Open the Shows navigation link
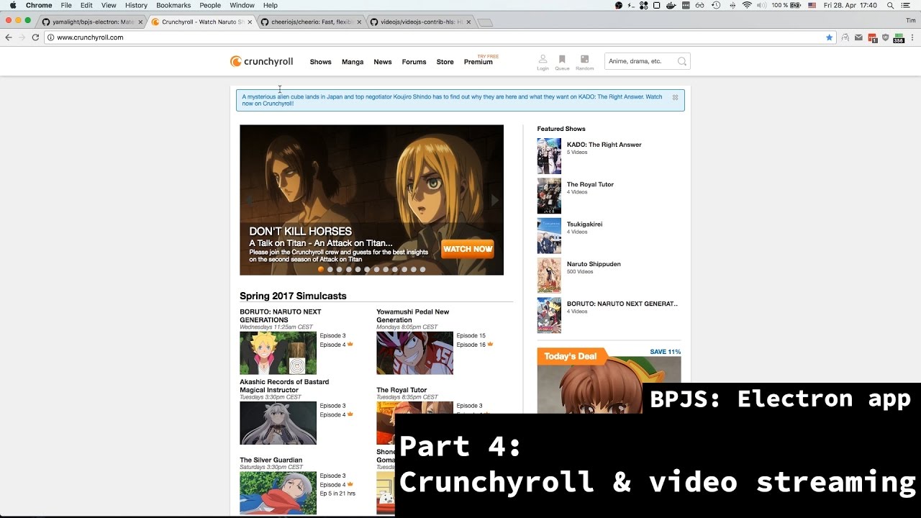This screenshot has width=921, height=518. click(321, 62)
